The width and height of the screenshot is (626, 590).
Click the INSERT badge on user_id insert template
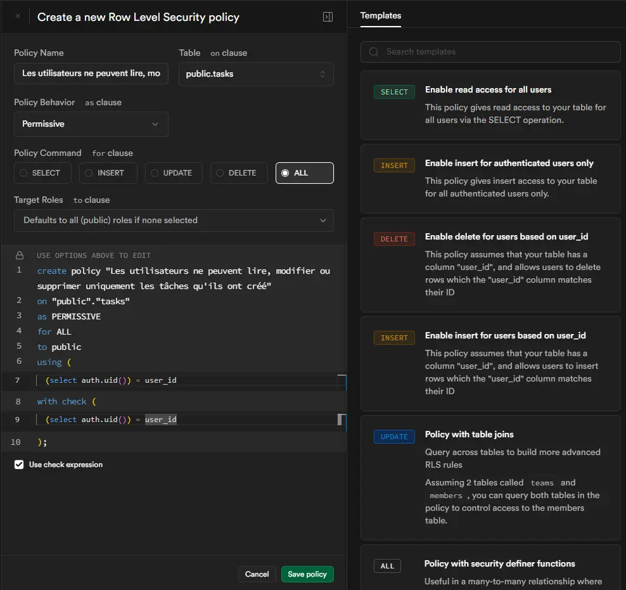pyautogui.click(x=394, y=338)
